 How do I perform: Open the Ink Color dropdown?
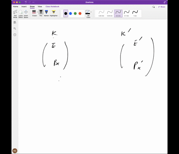pos(88,14)
